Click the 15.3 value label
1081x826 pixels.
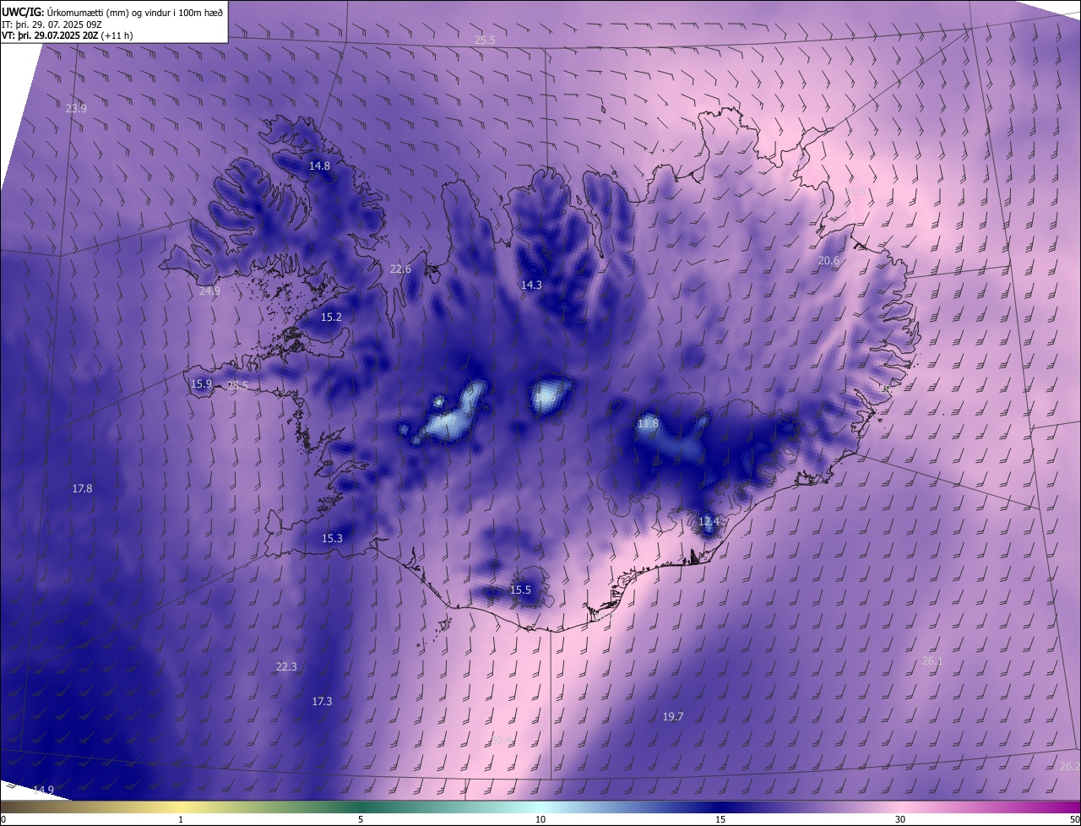[332, 539]
